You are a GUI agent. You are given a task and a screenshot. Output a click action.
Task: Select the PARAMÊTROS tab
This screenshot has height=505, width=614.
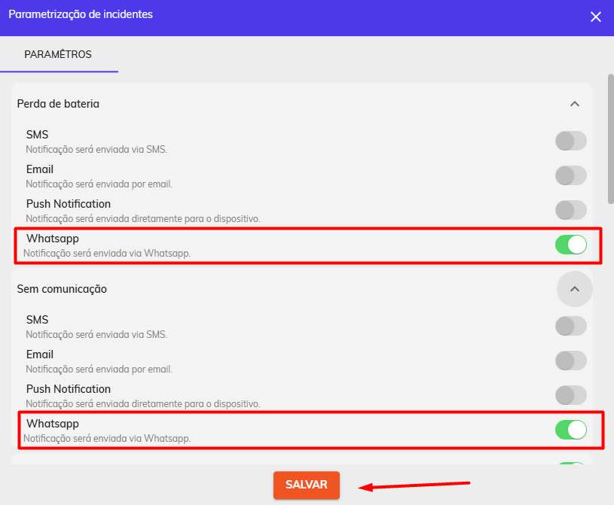(x=59, y=54)
